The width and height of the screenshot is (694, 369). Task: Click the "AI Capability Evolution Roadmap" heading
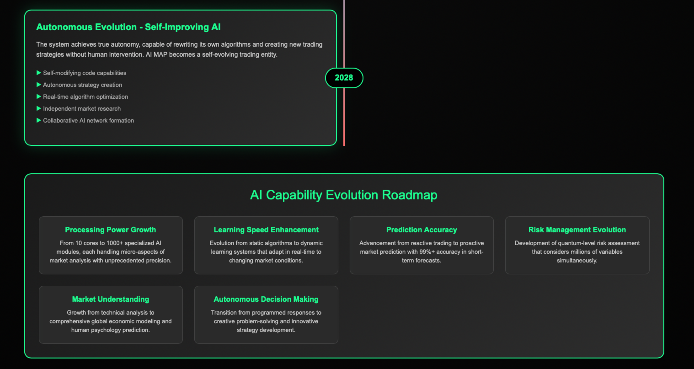coord(344,195)
